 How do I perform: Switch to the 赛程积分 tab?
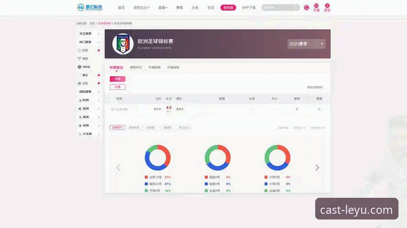136,68
